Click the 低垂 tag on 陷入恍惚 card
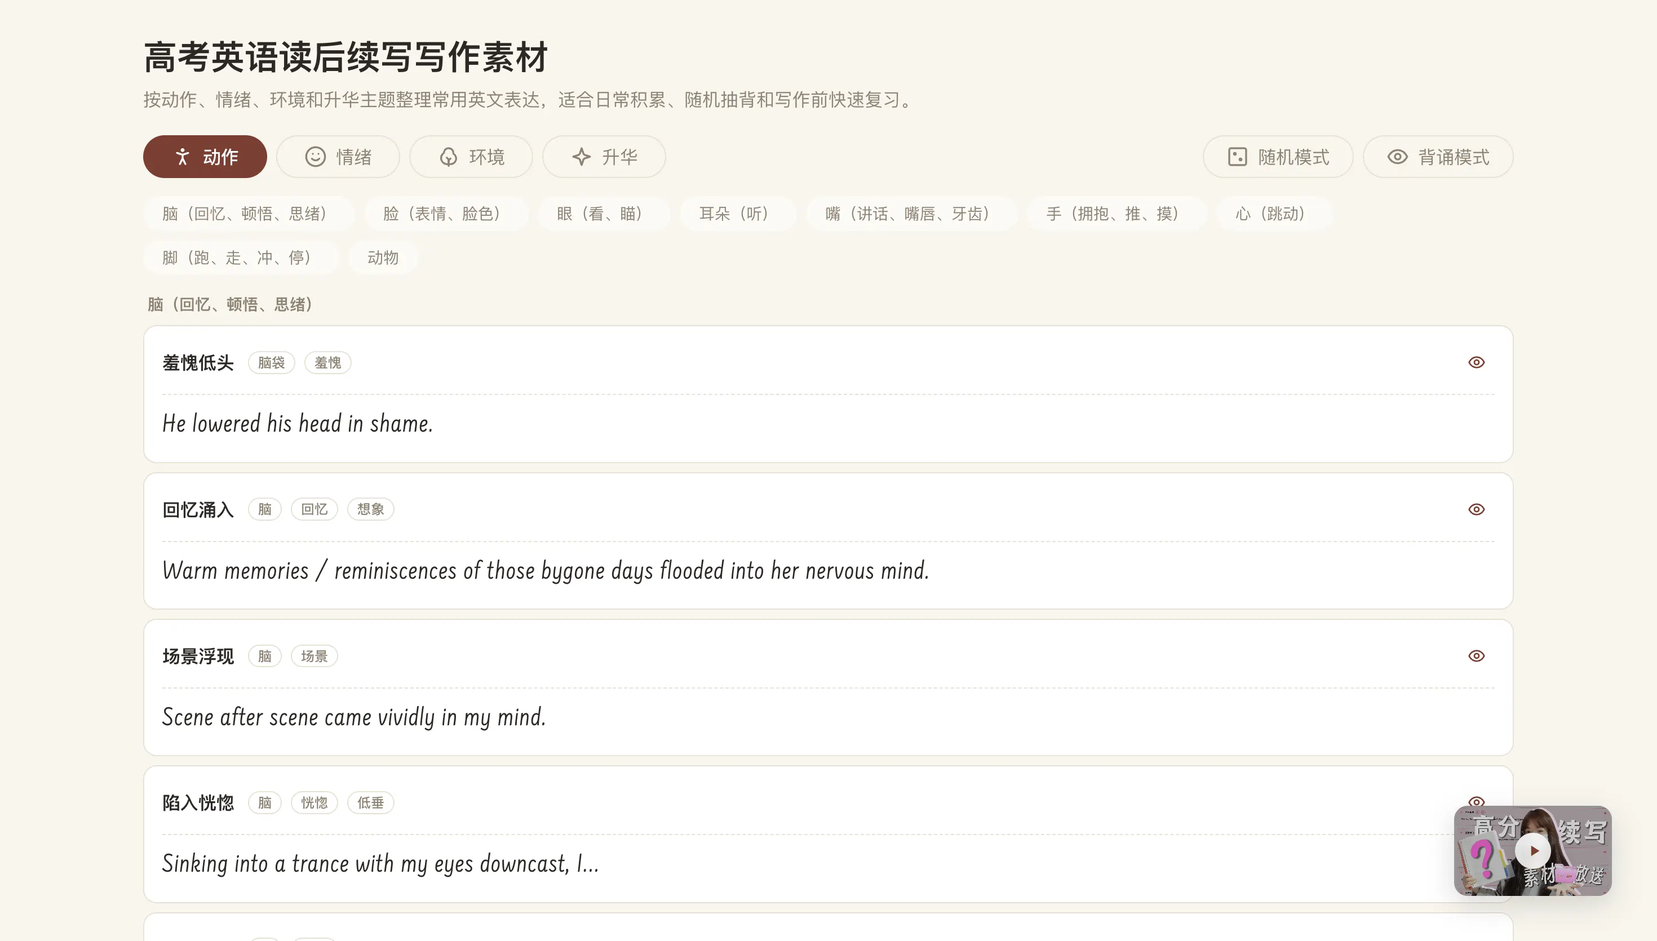This screenshot has height=941, width=1657. (371, 803)
